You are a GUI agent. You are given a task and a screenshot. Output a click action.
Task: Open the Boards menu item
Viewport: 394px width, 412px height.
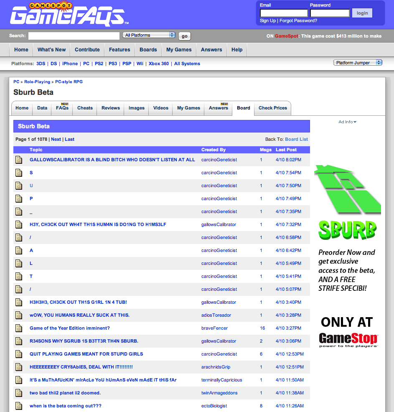[148, 49]
